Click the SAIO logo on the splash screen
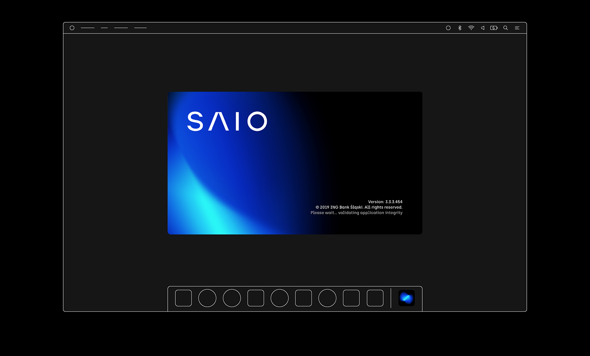 tap(227, 121)
